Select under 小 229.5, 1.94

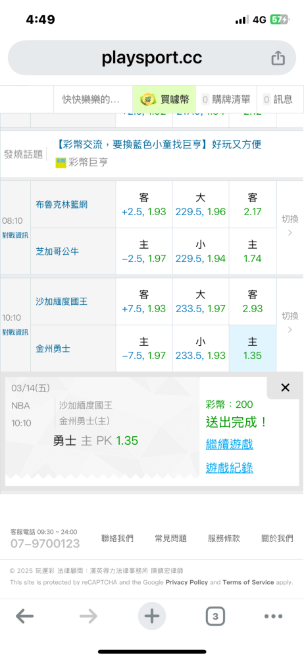[x=201, y=251]
